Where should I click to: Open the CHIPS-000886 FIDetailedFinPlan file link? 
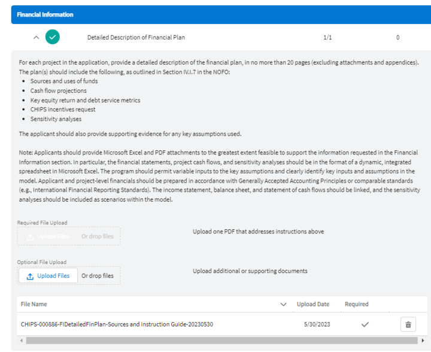click(x=117, y=324)
